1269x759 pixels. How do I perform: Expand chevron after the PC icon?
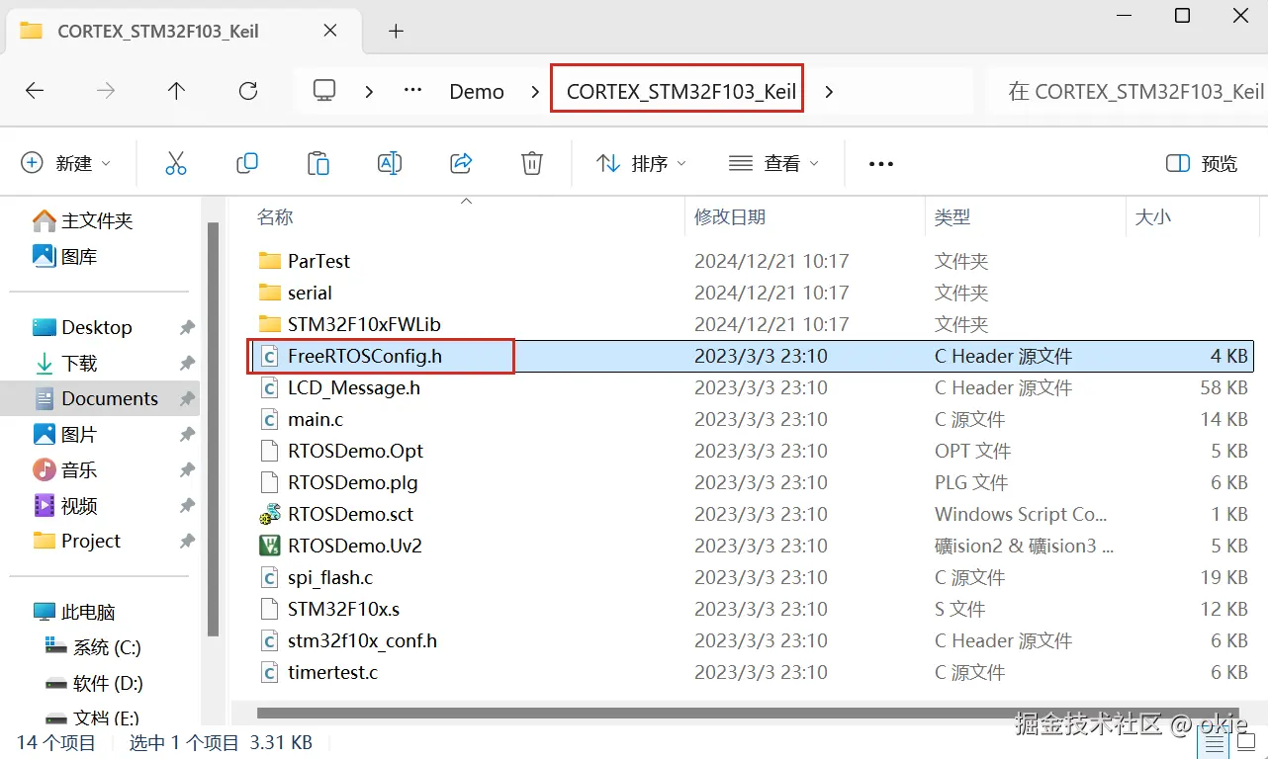coord(369,91)
